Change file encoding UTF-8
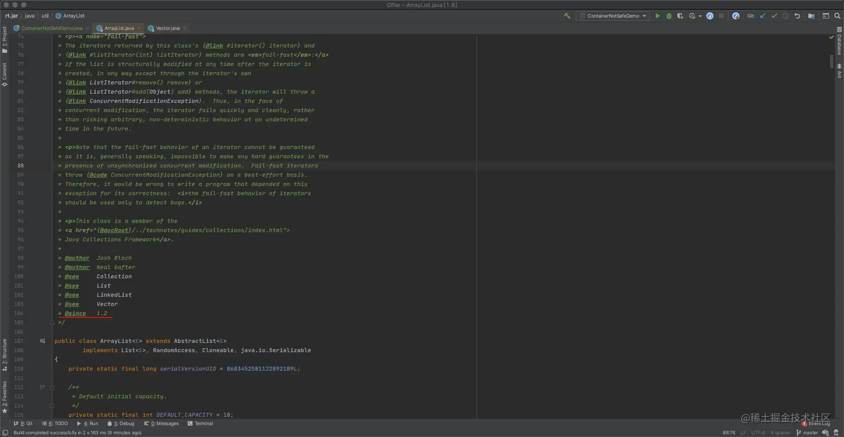 [758, 433]
